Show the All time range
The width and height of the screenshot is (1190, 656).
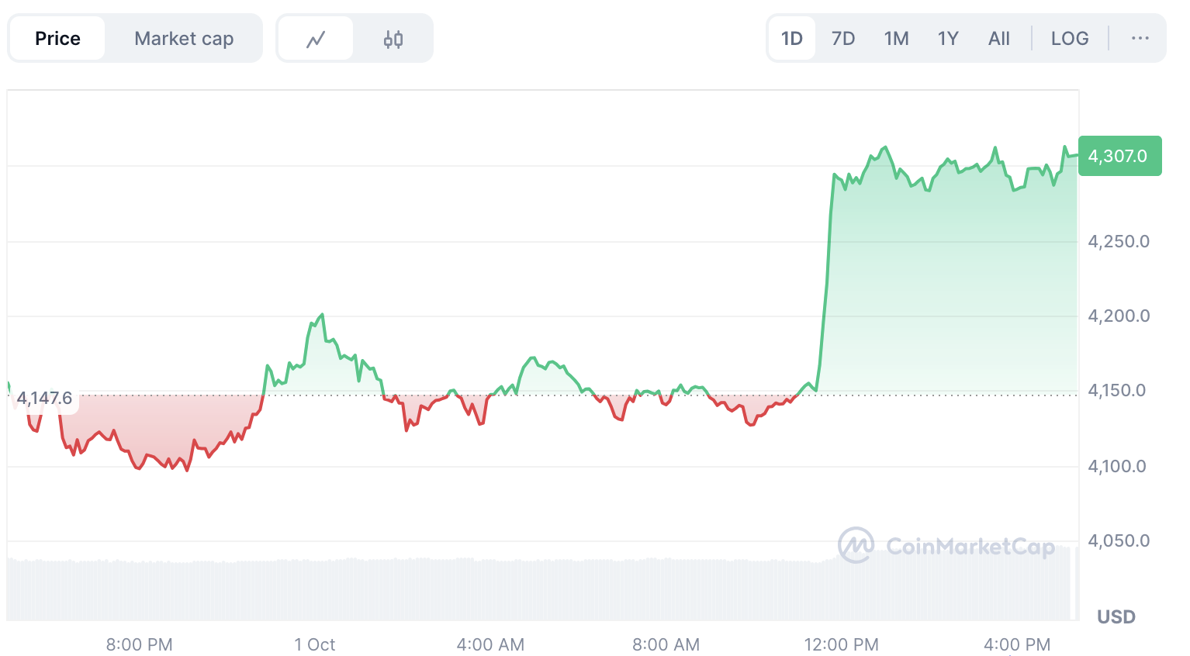(x=999, y=39)
